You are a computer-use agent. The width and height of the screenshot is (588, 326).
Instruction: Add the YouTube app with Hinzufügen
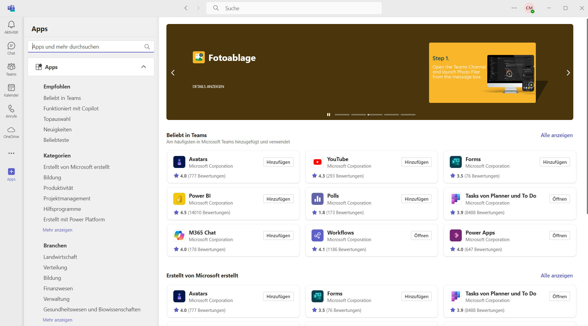pos(416,162)
